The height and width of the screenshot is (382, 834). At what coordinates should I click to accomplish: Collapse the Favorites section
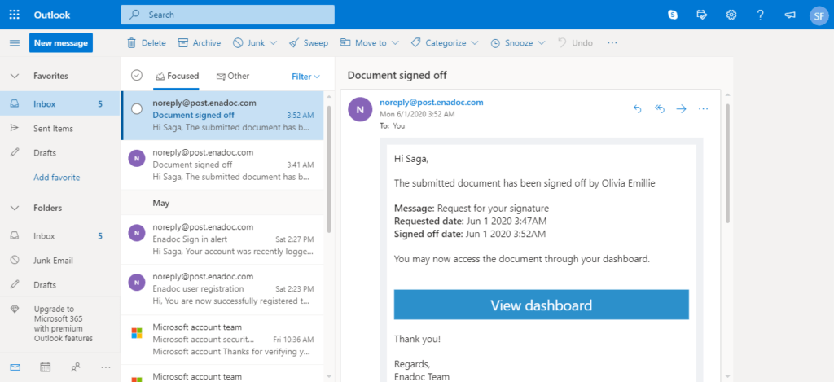tap(15, 76)
